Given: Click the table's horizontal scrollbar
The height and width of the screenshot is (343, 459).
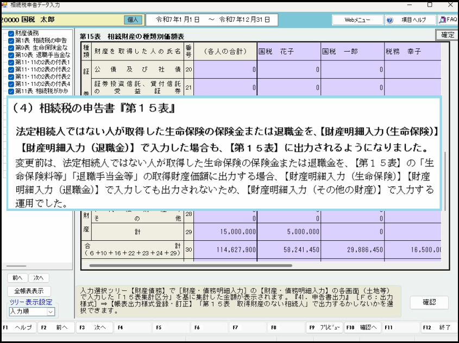Looking at the screenshot, I should click(191, 266).
